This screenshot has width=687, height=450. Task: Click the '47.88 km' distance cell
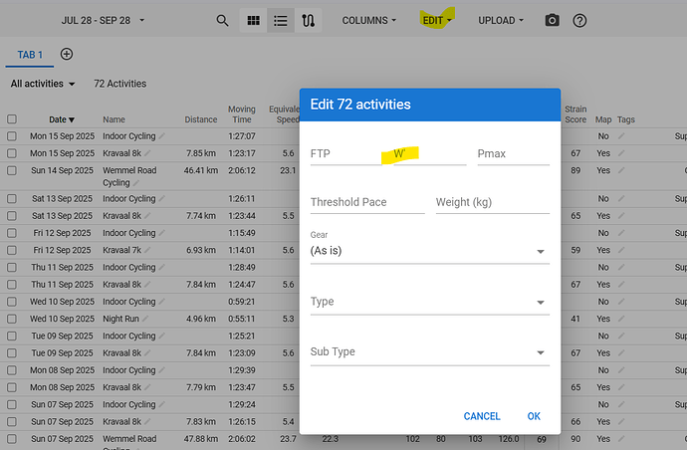[201, 439]
